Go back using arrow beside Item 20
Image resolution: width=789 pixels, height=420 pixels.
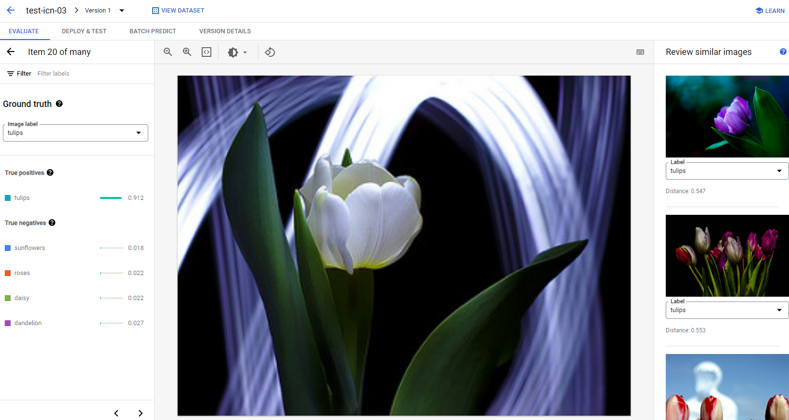11,52
